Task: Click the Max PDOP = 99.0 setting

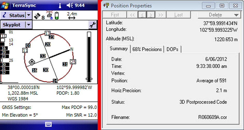Action: click(79, 107)
